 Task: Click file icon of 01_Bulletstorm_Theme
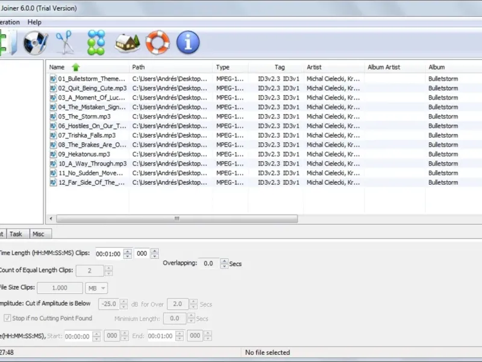pyautogui.click(x=53, y=79)
